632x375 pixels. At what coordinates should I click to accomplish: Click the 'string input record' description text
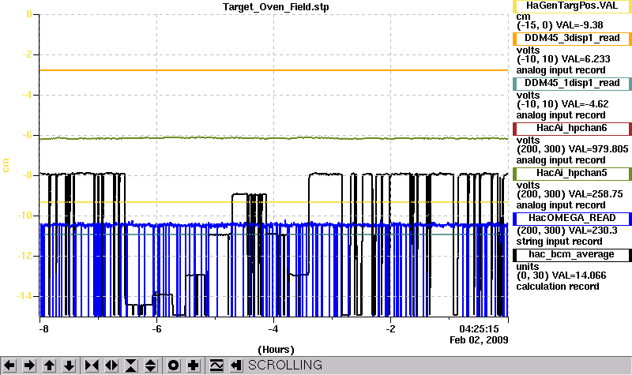(559, 242)
